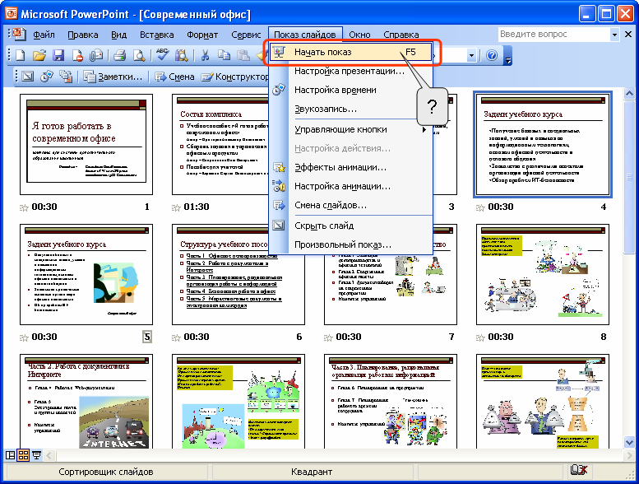Click the Rehearse Timings clock icon
The height and width of the screenshot is (484, 639).
click(47, 77)
